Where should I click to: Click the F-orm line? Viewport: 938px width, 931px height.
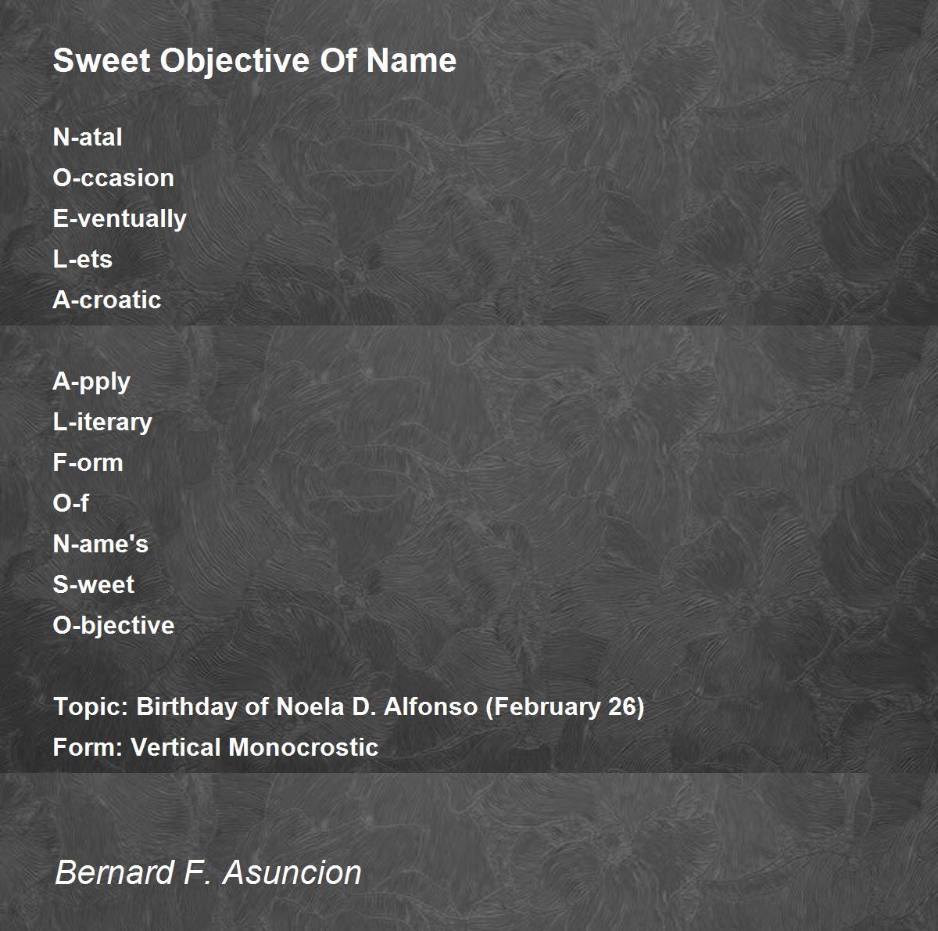(x=88, y=462)
